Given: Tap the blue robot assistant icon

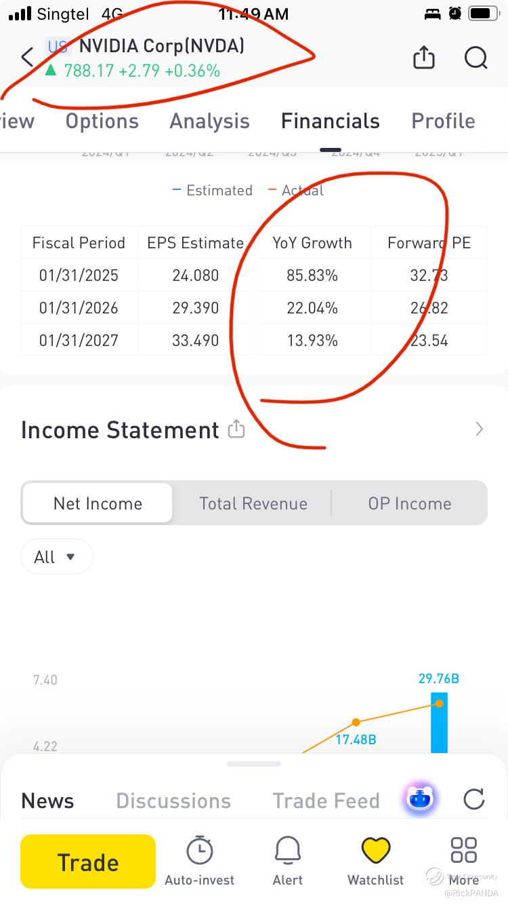Looking at the screenshot, I should [x=420, y=799].
